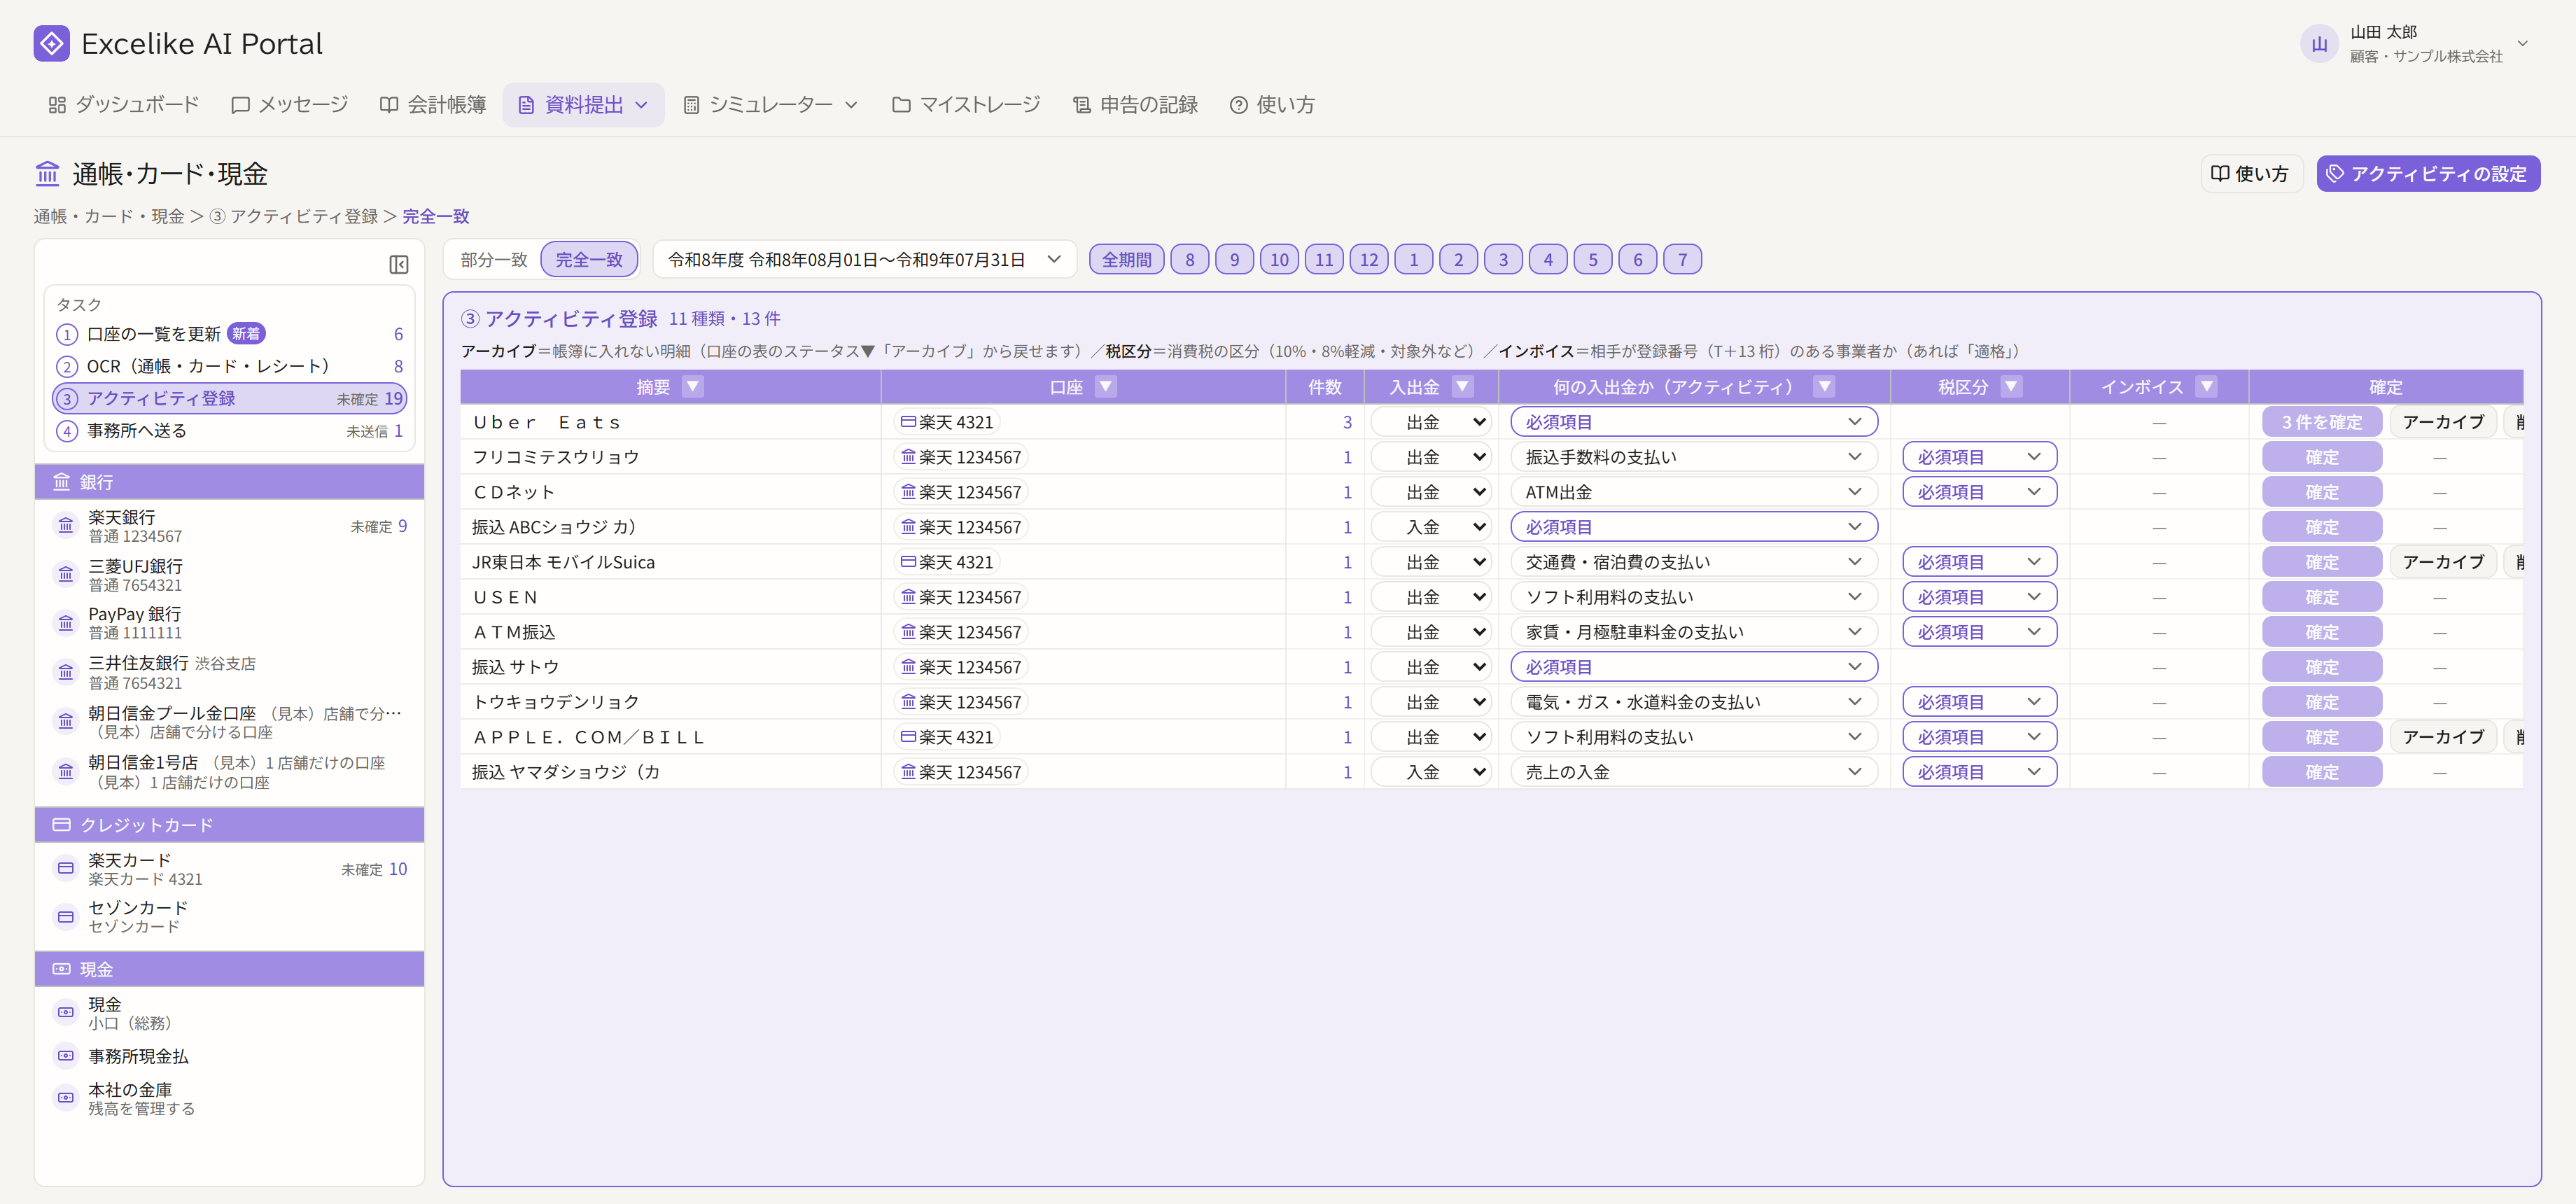Click the cash icon beside 本社の金庫
Viewport: 2576px width, 1204px height.
pos(66,1097)
